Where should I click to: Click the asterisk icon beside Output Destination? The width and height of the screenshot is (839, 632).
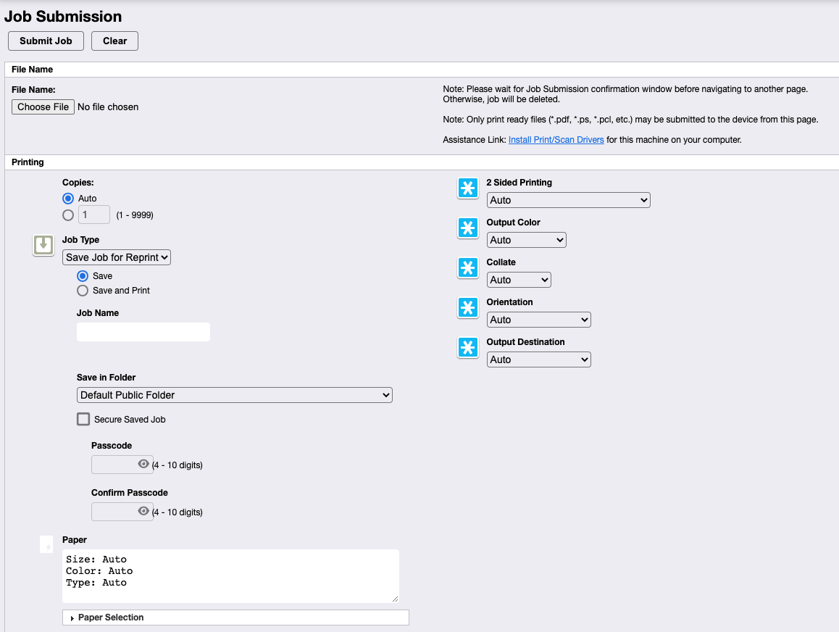click(468, 348)
